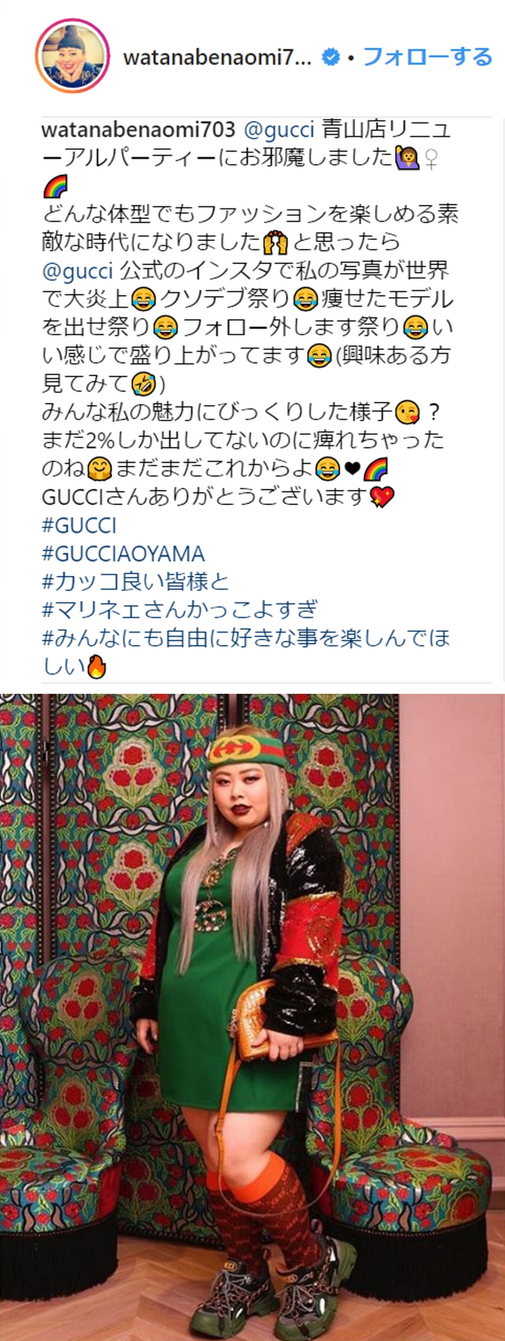
Task: Open the #GUCCIAOYAMA hashtag
Action: [x=123, y=553]
